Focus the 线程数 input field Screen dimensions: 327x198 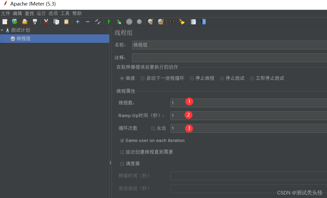point(249,103)
